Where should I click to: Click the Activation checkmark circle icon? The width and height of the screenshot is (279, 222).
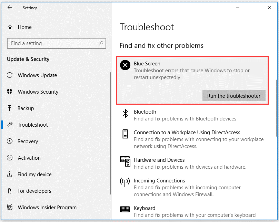[x=10, y=158]
